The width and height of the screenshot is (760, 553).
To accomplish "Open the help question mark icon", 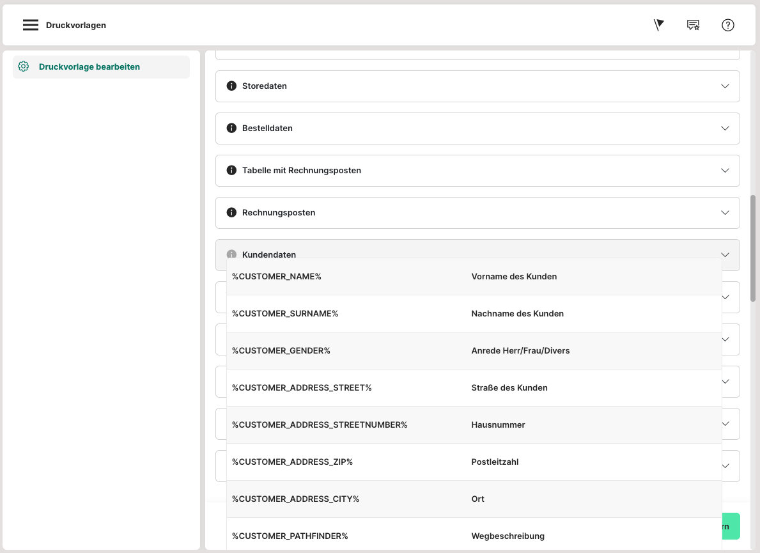I will pyautogui.click(x=727, y=25).
